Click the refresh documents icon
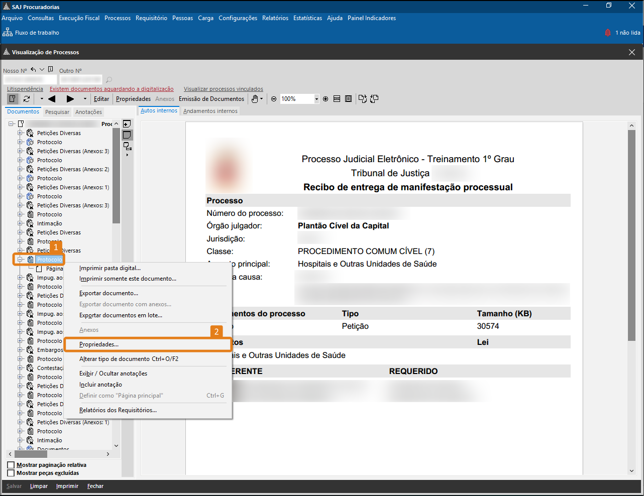The image size is (644, 496). pyautogui.click(x=27, y=99)
